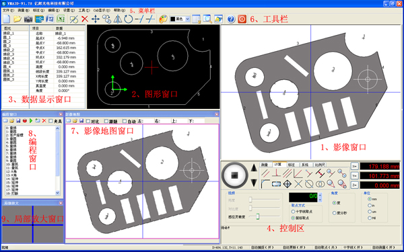This screenshot has height=252, width=404.
Task: Click the red X delete icon in programming window
Action: (x=44, y=120)
